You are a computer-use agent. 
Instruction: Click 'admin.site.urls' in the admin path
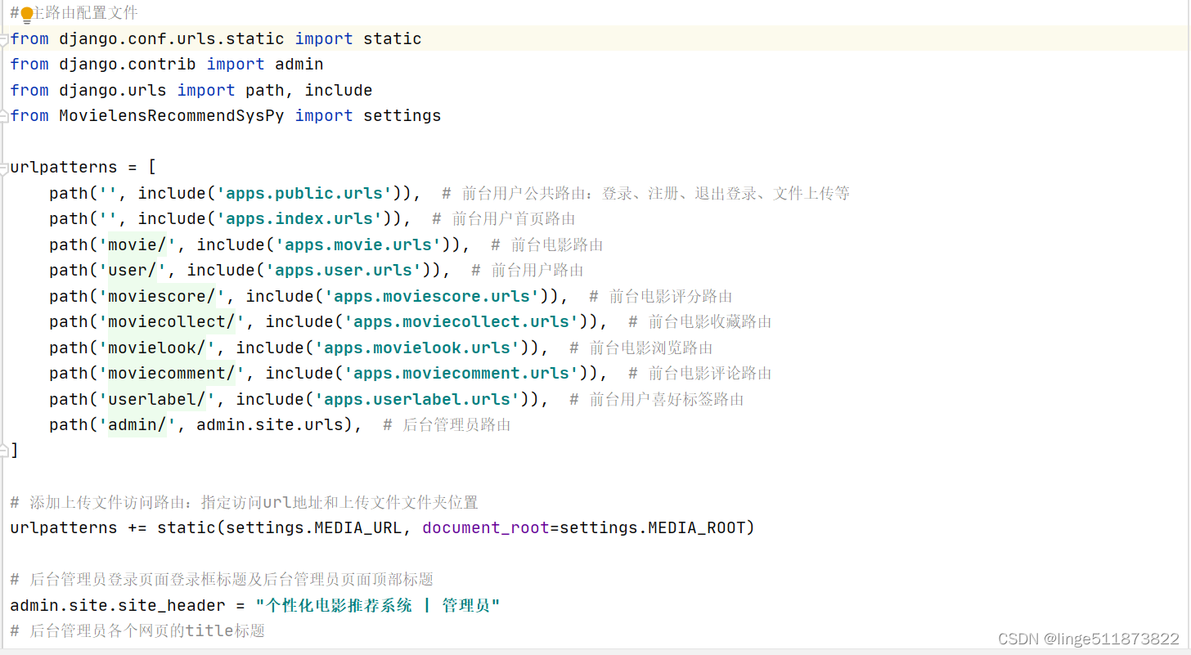[x=270, y=424]
